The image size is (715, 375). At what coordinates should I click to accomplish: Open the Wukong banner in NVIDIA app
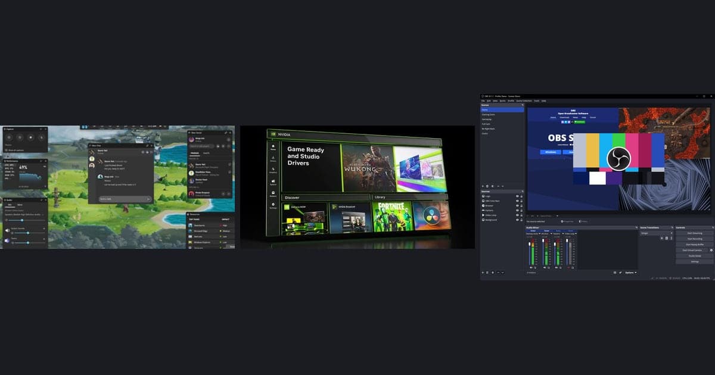tap(369, 168)
